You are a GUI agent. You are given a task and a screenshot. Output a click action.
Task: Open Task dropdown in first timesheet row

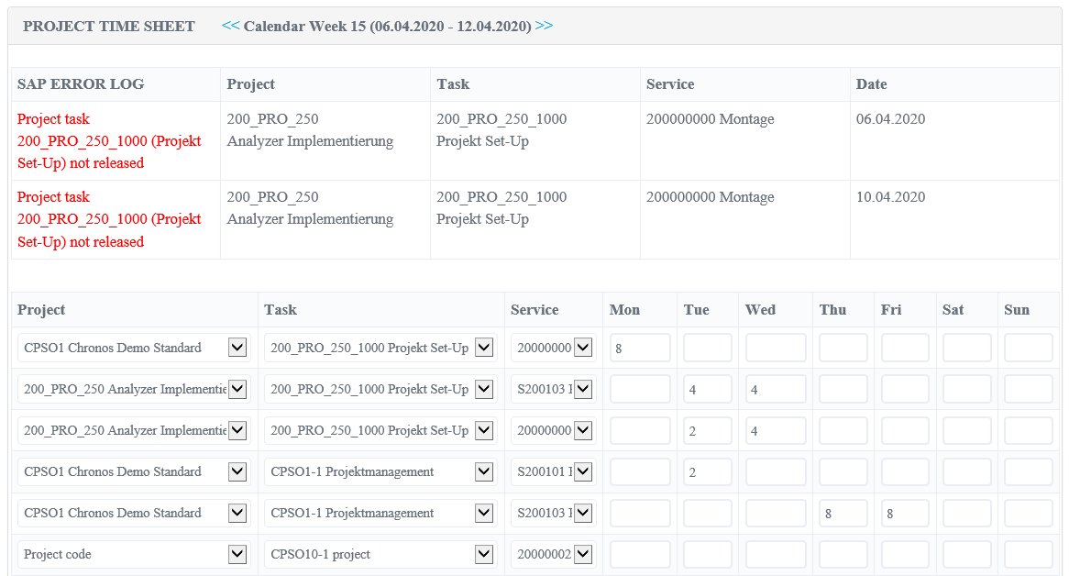484,348
